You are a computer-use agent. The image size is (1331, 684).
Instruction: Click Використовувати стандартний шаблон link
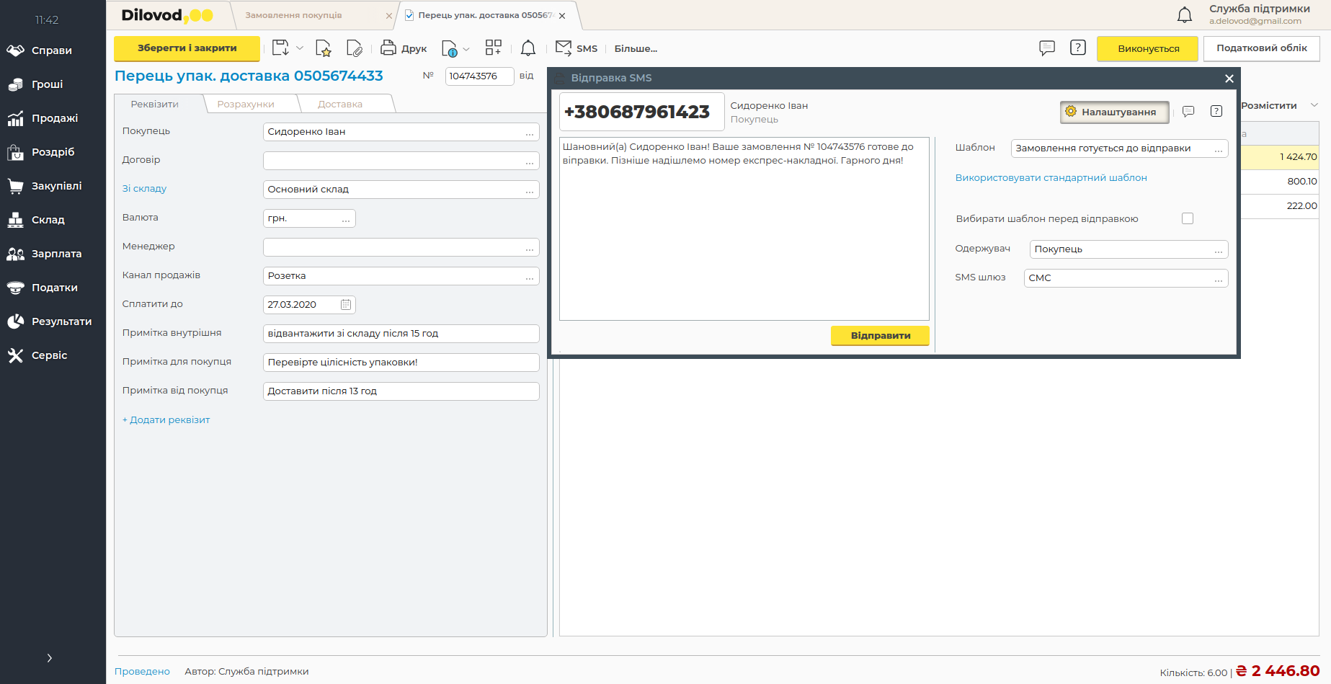[x=1051, y=178]
